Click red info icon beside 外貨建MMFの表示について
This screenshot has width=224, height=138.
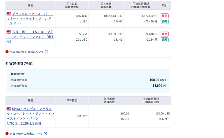pyautogui.click(x=7, y=52)
